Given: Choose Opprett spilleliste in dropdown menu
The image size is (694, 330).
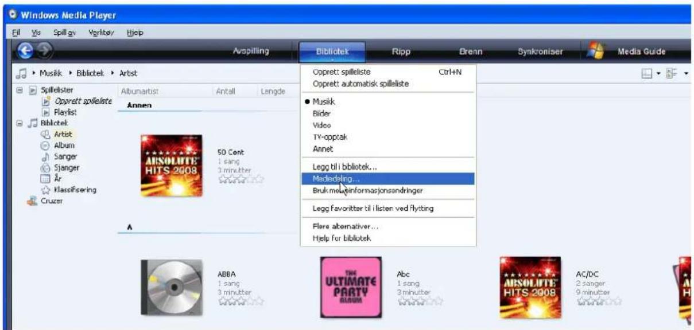Looking at the screenshot, I should [388, 72].
